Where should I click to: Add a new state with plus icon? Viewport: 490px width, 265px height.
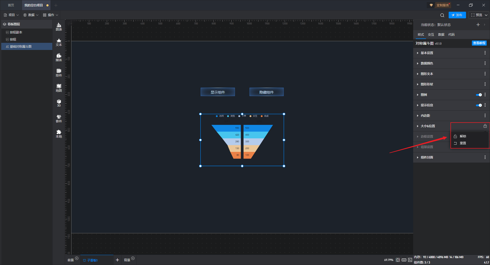pos(478,25)
